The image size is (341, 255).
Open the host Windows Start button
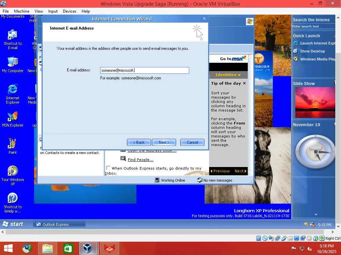click(8, 248)
